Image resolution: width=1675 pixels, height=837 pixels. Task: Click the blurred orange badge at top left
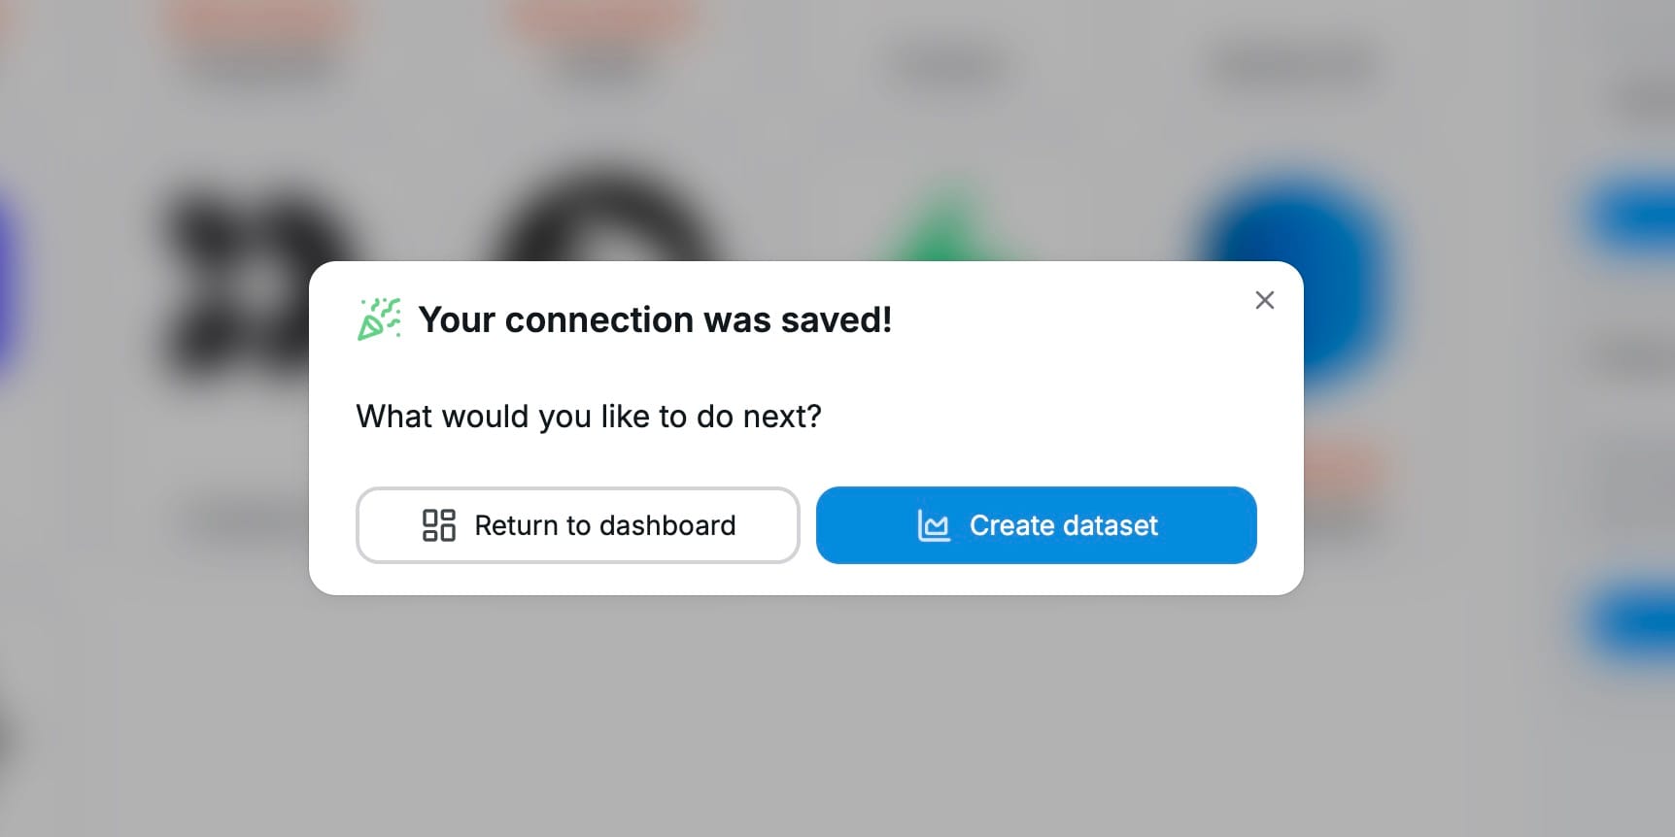tap(255, 19)
